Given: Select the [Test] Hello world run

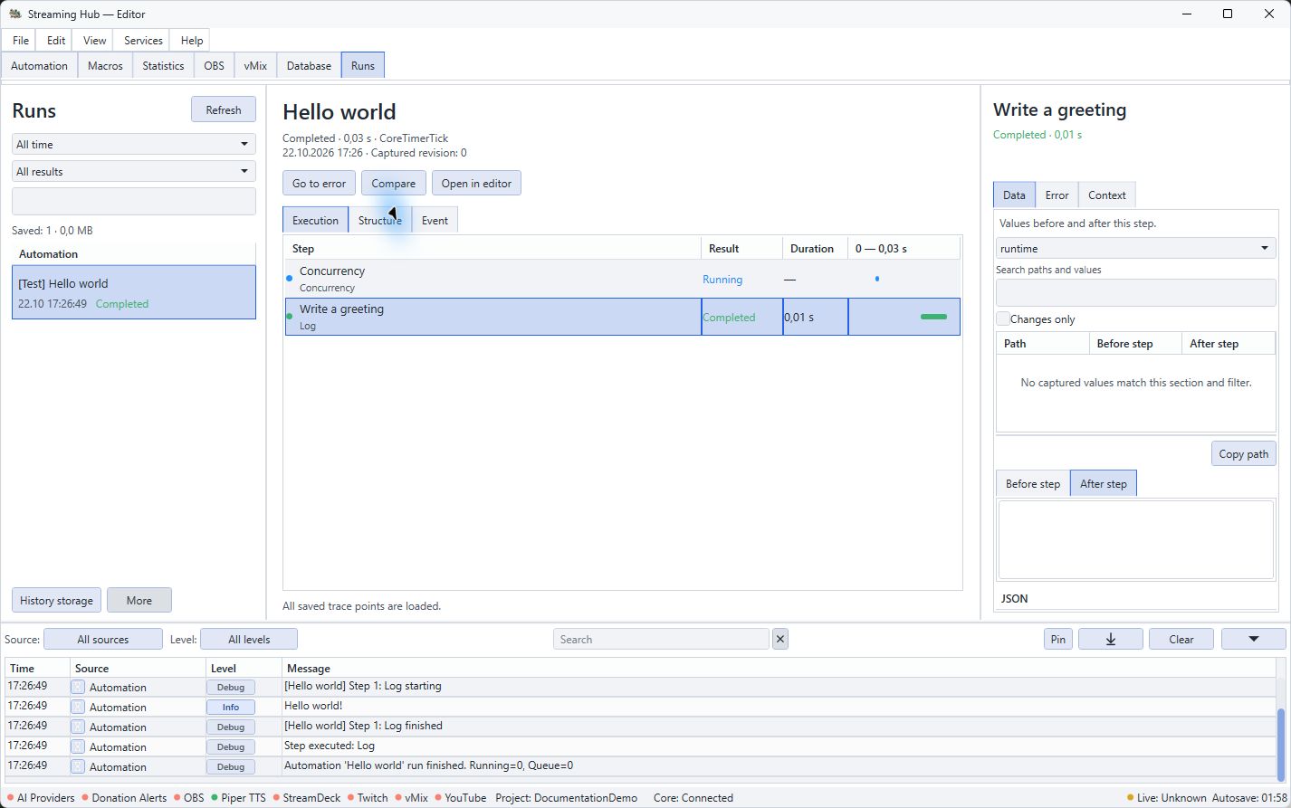Looking at the screenshot, I should click(134, 292).
